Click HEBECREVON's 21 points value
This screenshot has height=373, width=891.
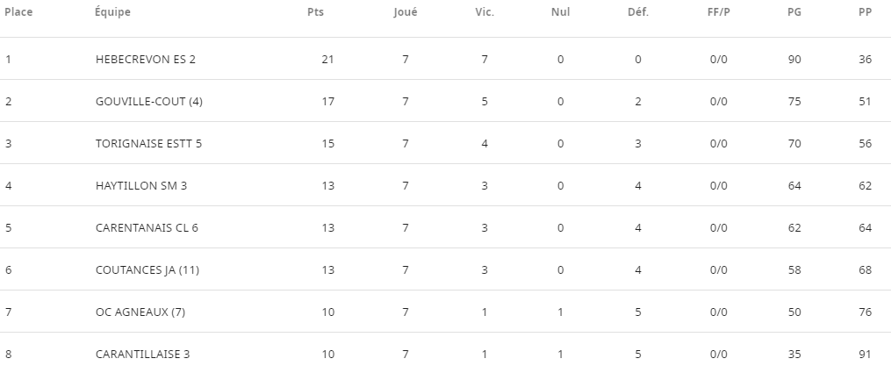click(x=327, y=59)
